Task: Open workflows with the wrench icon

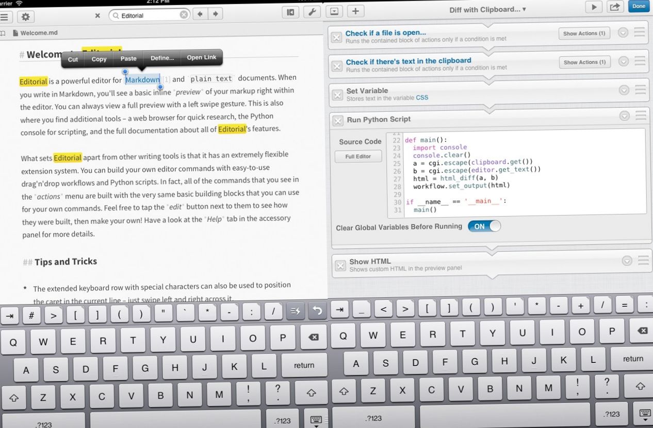Action: tap(312, 11)
